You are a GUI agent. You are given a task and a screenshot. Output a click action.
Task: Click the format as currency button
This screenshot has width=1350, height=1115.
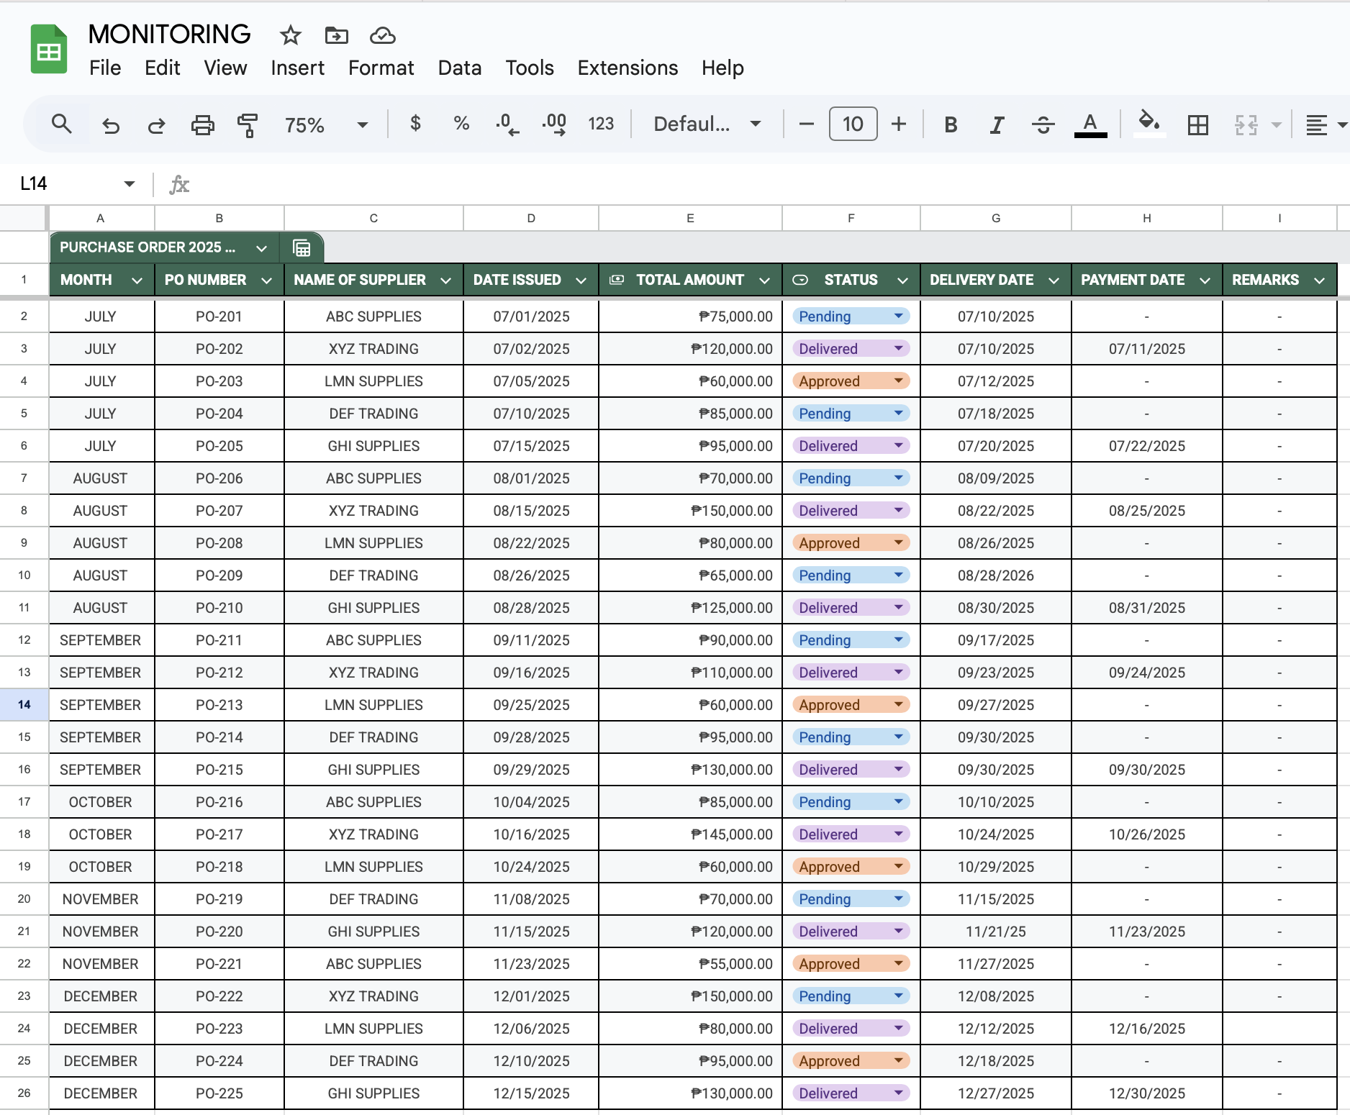[x=415, y=124]
